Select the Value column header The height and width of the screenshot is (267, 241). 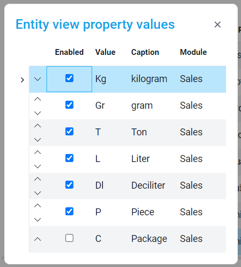coord(105,52)
